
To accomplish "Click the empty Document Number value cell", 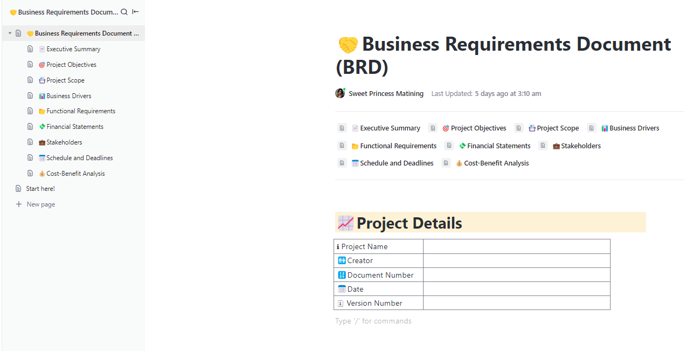I will pos(516,275).
